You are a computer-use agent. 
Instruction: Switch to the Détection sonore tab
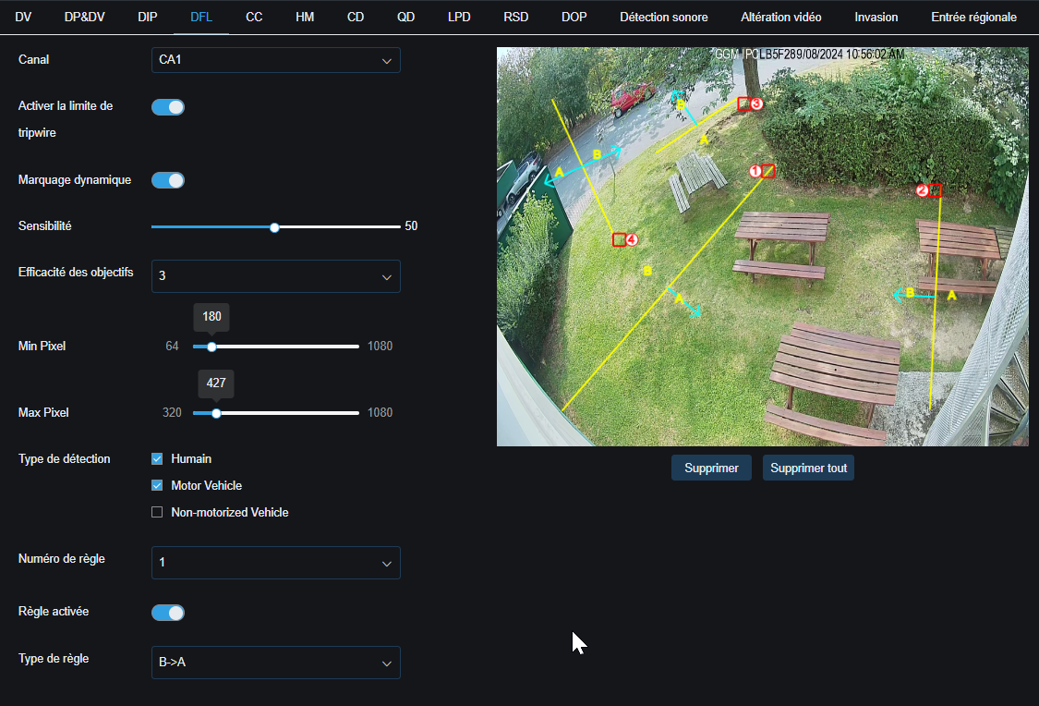click(x=663, y=17)
